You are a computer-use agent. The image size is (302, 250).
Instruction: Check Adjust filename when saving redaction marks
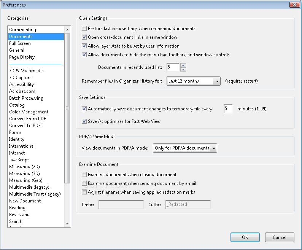point(84,192)
